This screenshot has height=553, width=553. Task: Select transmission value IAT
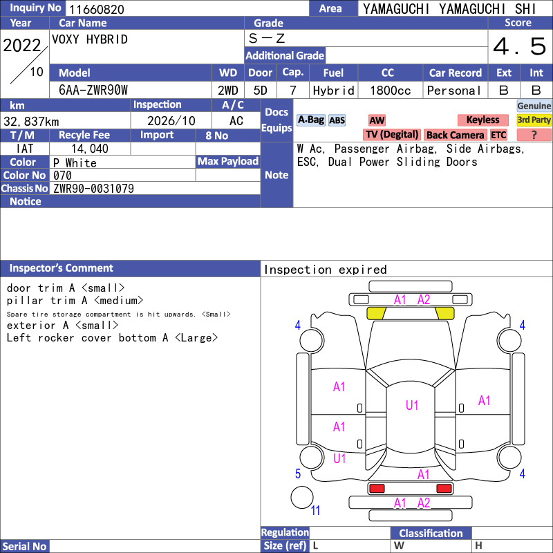click(25, 149)
